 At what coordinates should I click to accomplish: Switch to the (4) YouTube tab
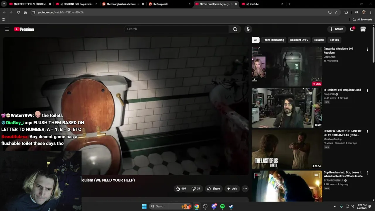coord(262,4)
